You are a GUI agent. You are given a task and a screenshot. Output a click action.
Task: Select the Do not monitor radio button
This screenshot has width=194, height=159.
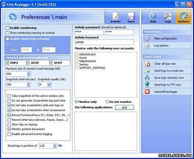click(x=107, y=102)
